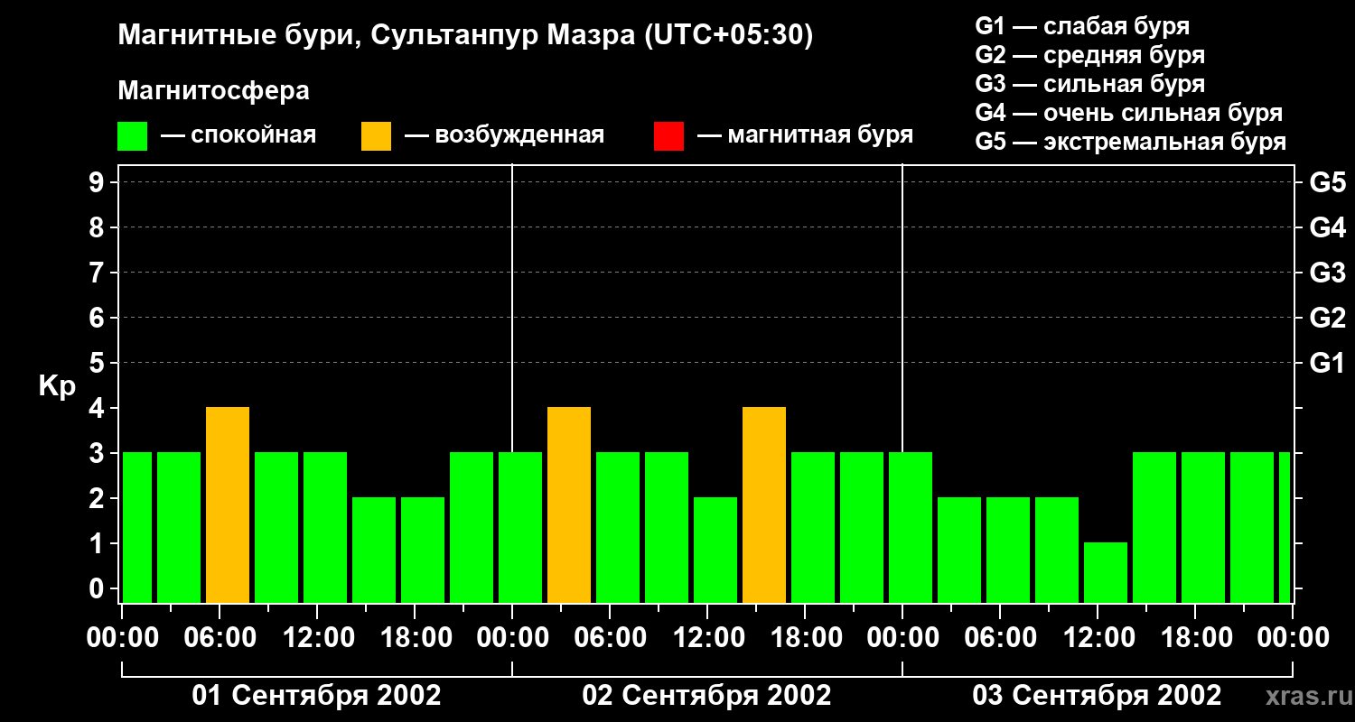Click the Kp 2 bar at 12:00 on 02 Сентября
1355x722 pixels.
[715, 551]
